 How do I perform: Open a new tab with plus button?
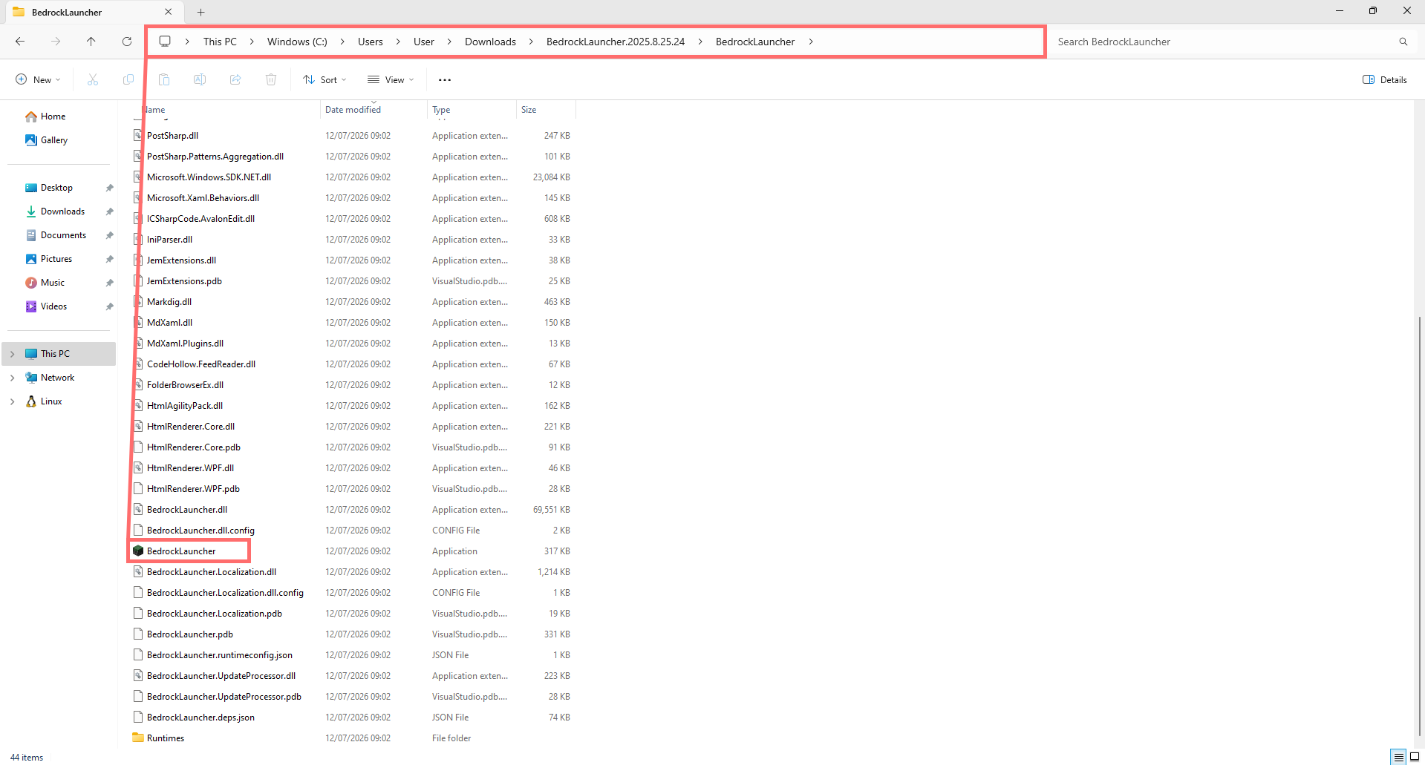coord(200,12)
